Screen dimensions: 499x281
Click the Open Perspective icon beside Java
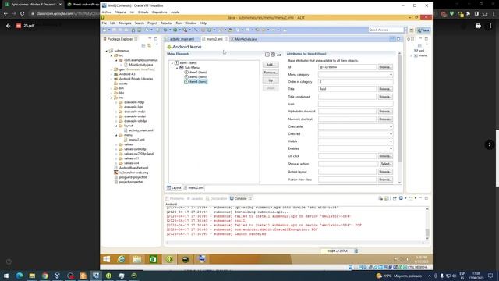pos(412,30)
